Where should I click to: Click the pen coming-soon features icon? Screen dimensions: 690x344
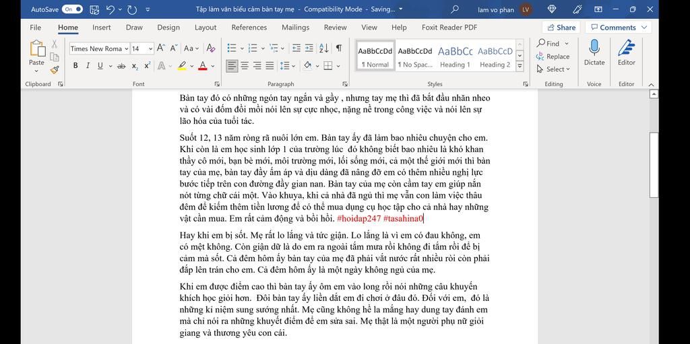(577, 9)
